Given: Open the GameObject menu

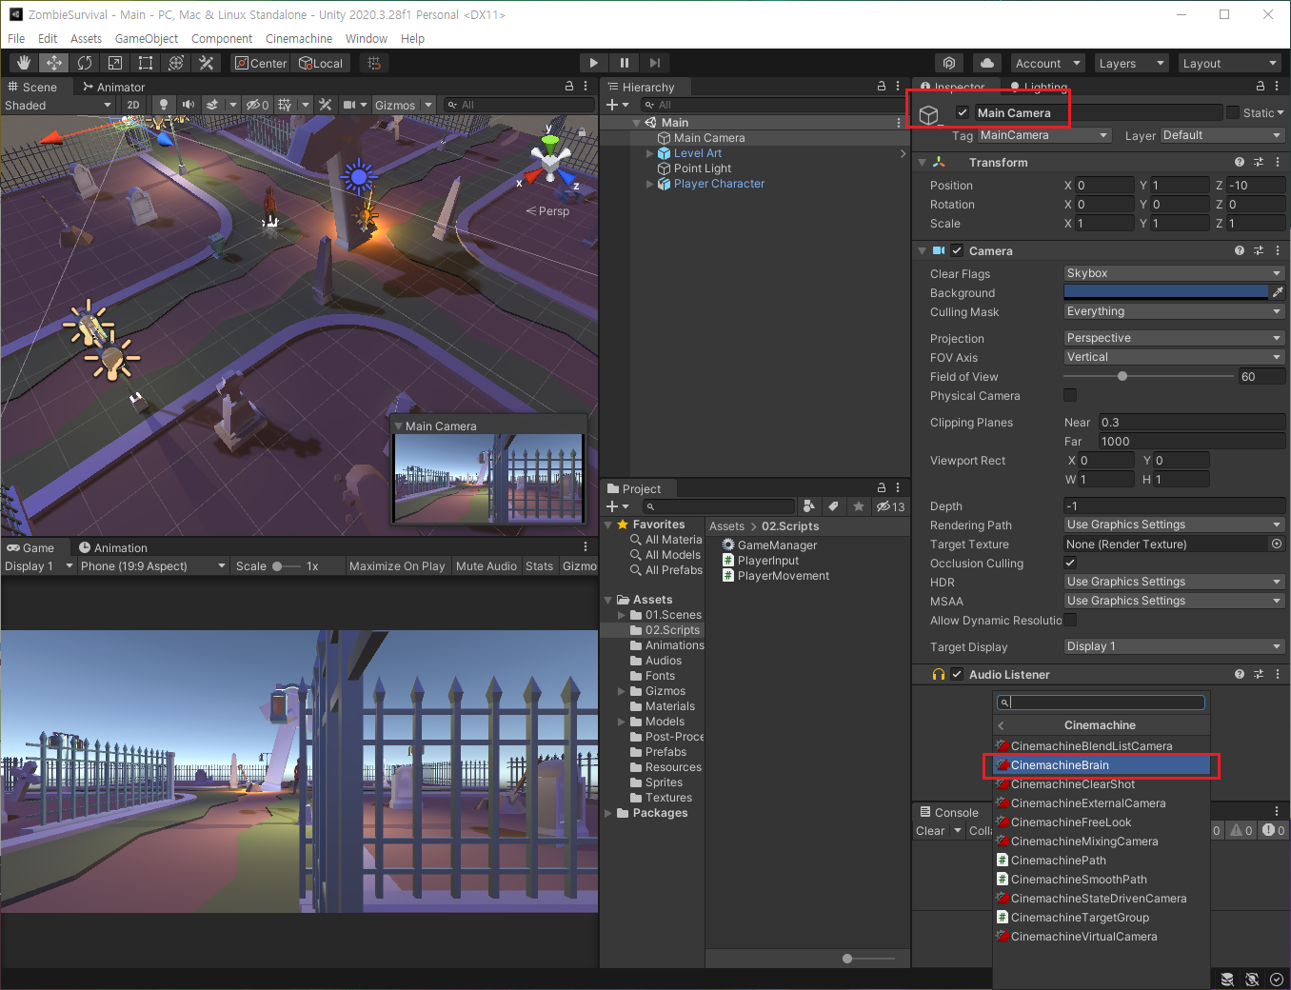Looking at the screenshot, I should (x=147, y=38).
